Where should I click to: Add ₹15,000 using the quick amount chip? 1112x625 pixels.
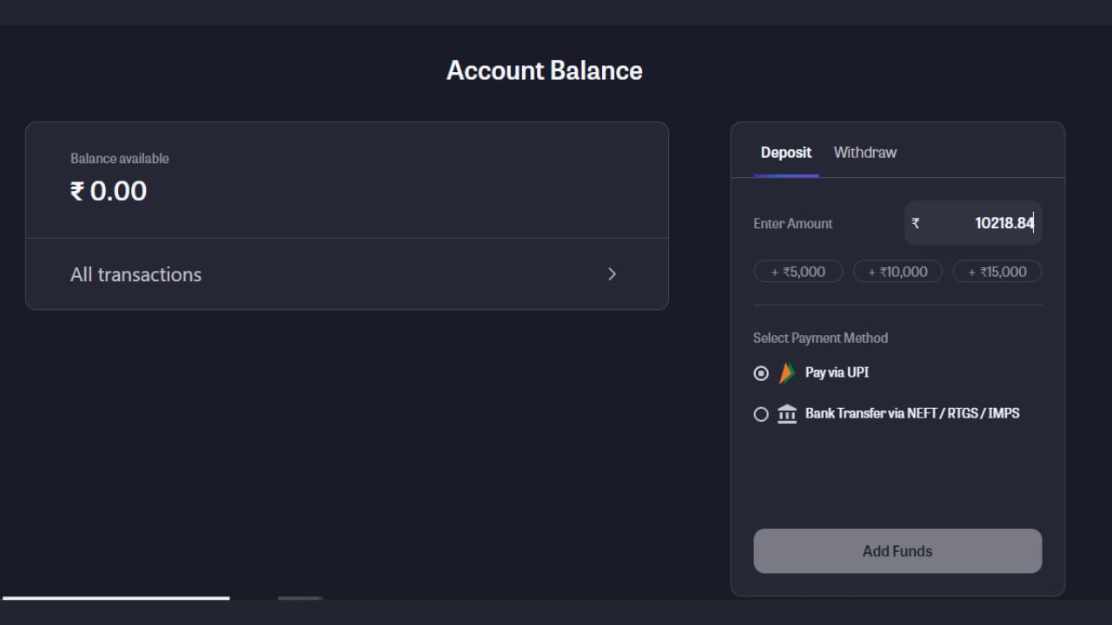[x=997, y=272]
